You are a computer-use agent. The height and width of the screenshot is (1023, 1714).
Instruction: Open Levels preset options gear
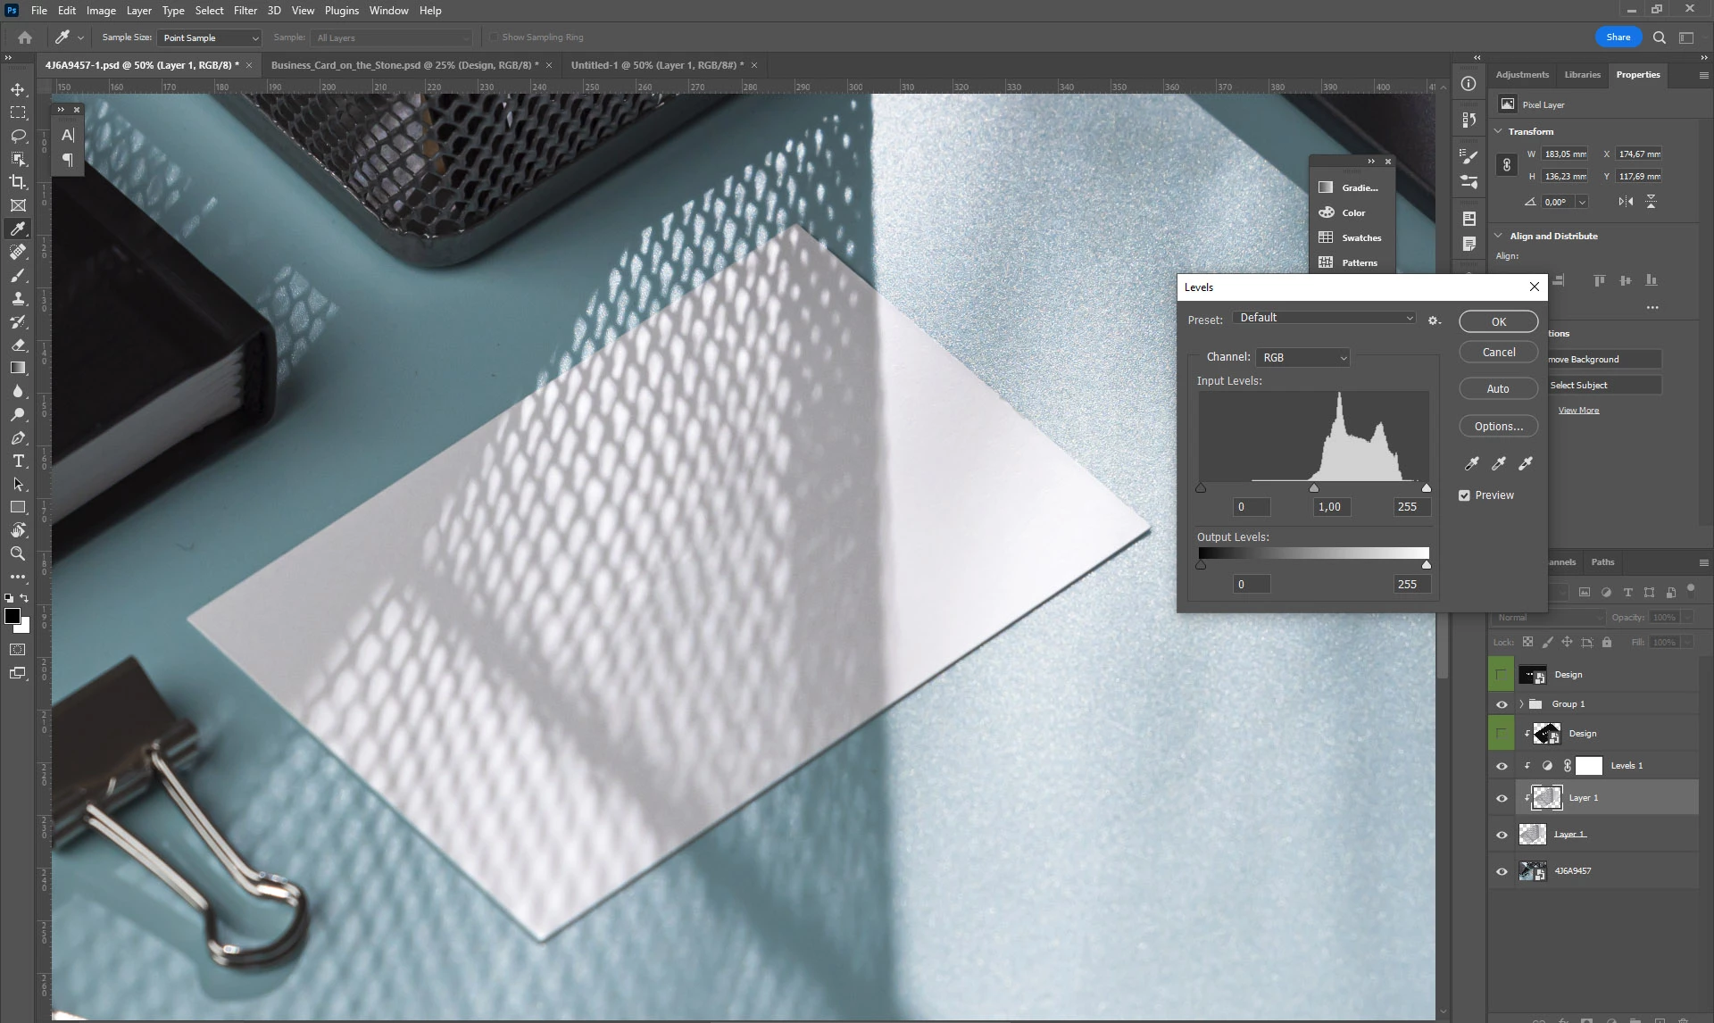click(x=1434, y=320)
